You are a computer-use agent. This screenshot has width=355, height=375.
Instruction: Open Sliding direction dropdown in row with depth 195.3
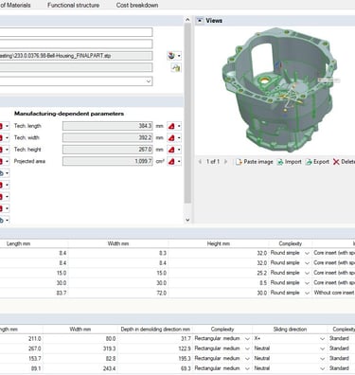pyautogui.click(x=322, y=359)
